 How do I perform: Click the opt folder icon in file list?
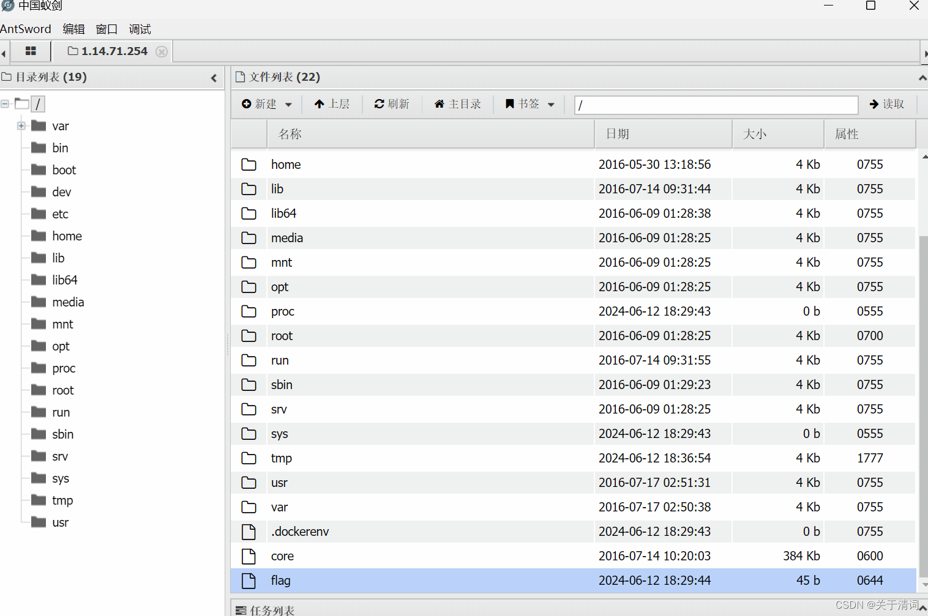pos(249,287)
